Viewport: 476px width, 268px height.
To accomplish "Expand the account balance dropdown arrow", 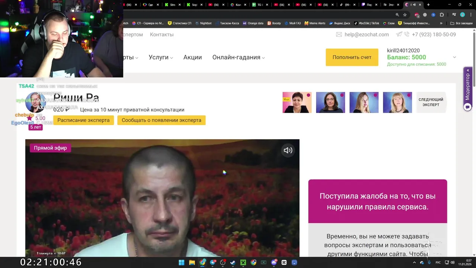I will [454, 57].
